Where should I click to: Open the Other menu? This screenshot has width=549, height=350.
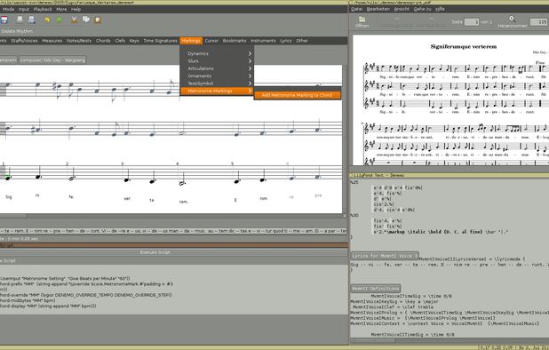tap(302, 41)
